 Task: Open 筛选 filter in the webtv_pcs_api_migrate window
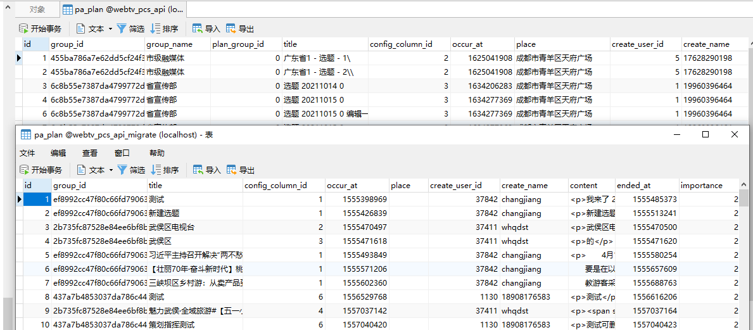click(131, 170)
